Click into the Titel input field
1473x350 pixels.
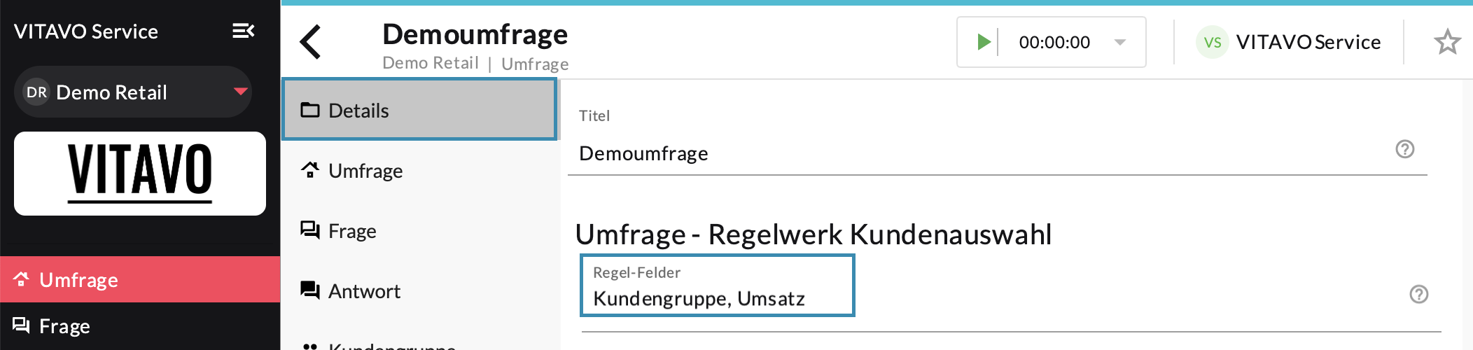pos(980,153)
